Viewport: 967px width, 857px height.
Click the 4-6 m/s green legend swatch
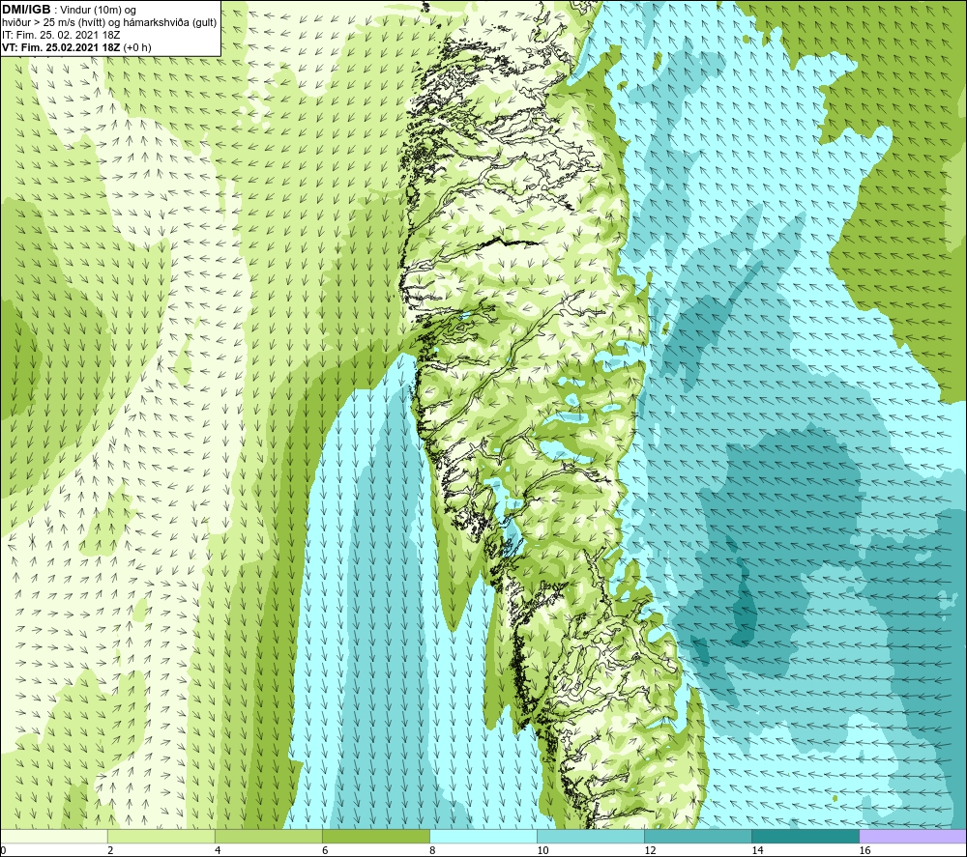(269, 836)
